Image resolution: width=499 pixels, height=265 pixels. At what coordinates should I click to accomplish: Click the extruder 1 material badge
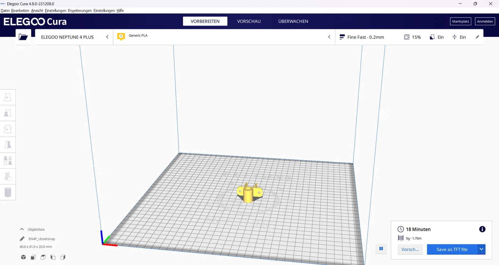pyautogui.click(x=121, y=36)
